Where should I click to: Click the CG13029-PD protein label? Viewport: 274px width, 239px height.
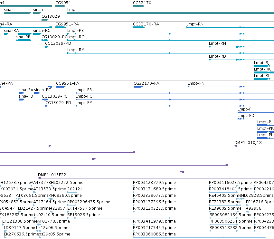pos(58,103)
